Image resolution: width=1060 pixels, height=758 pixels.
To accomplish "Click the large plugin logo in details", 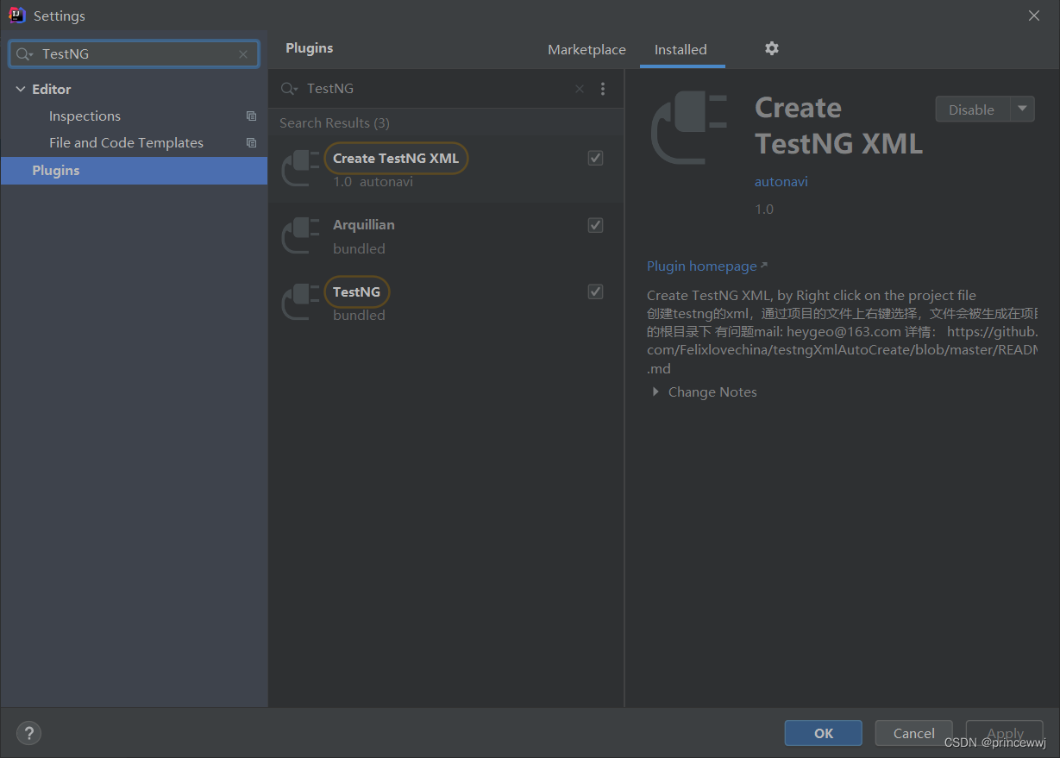I will (x=689, y=129).
